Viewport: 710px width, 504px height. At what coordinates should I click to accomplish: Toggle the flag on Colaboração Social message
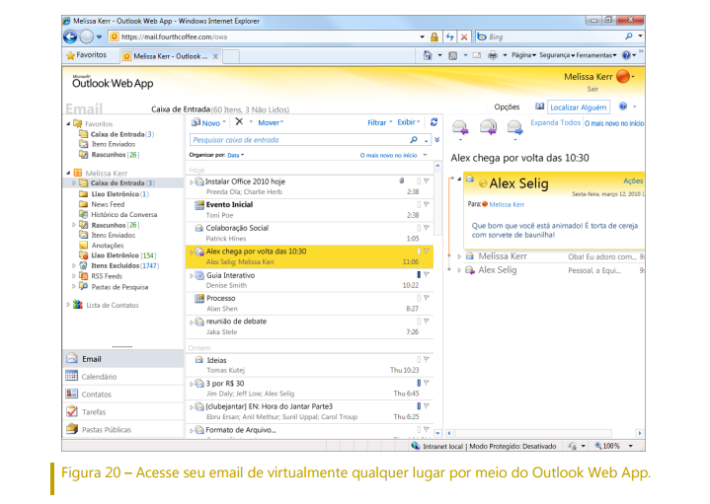click(x=427, y=228)
